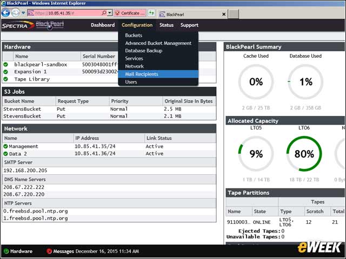Click Original Size In Bytes column header
The width and height of the screenshot is (346, 259).
point(189,101)
